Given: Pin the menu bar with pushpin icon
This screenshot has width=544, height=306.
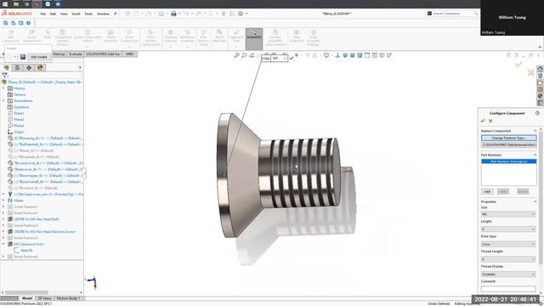Looking at the screenshot, I should (116, 14).
